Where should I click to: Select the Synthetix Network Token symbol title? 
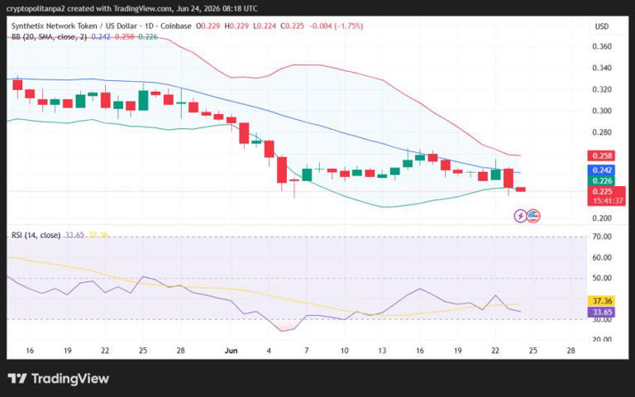(x=101, y=26)
